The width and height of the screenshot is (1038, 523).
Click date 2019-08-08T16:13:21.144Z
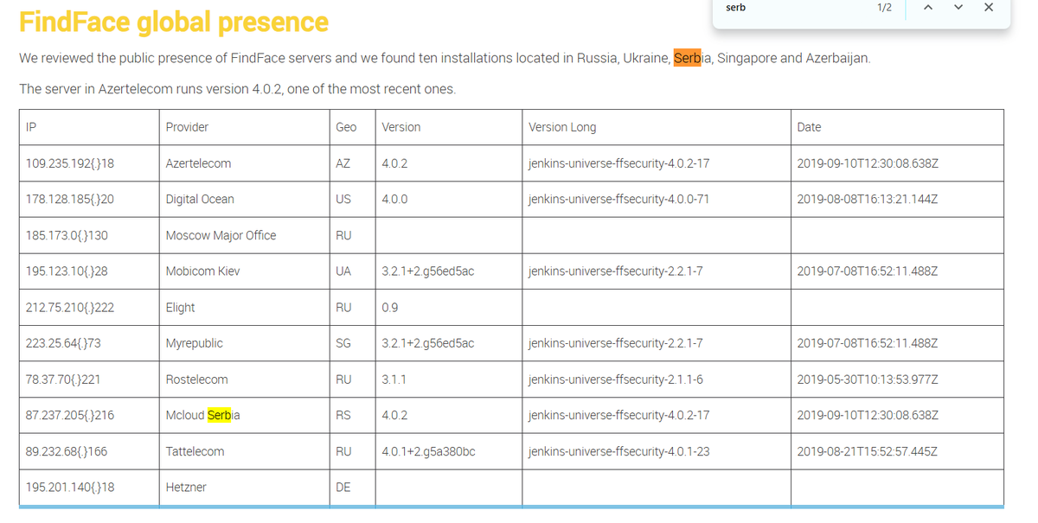(x=897, y=199)
